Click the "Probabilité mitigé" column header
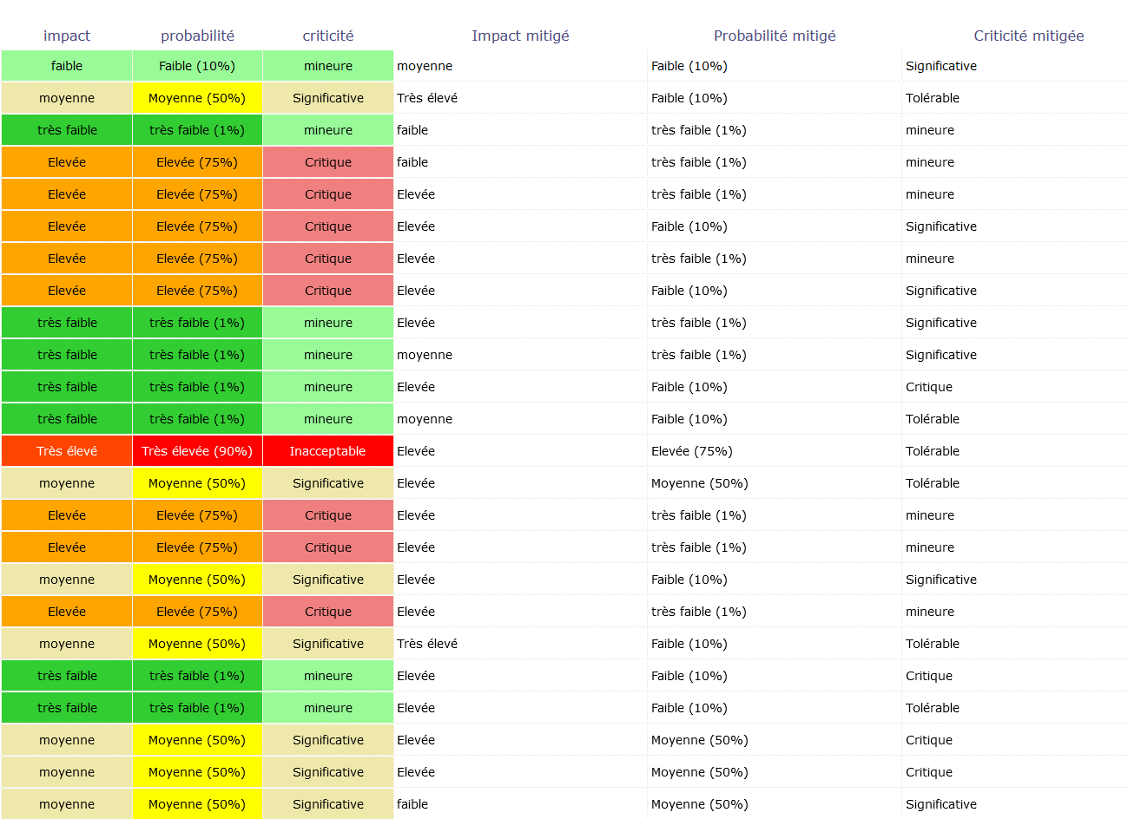1128x819 pixels. coord(775,36)
